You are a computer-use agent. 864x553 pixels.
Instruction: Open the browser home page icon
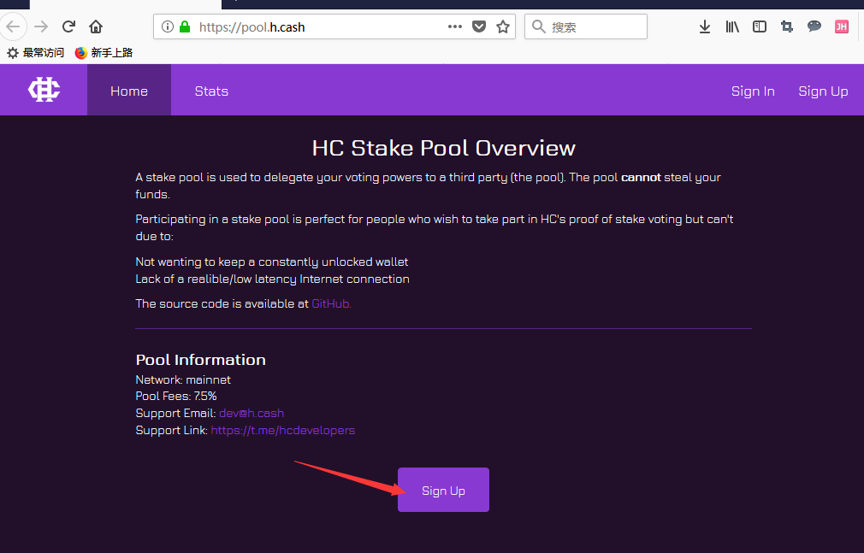(x=96, y=26)
